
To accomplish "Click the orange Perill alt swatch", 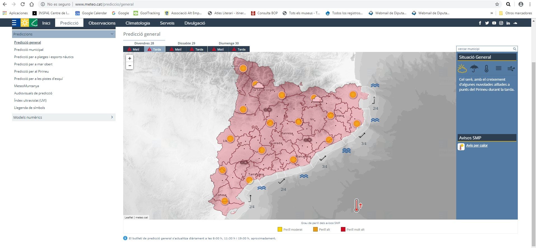I will [315, 229].
